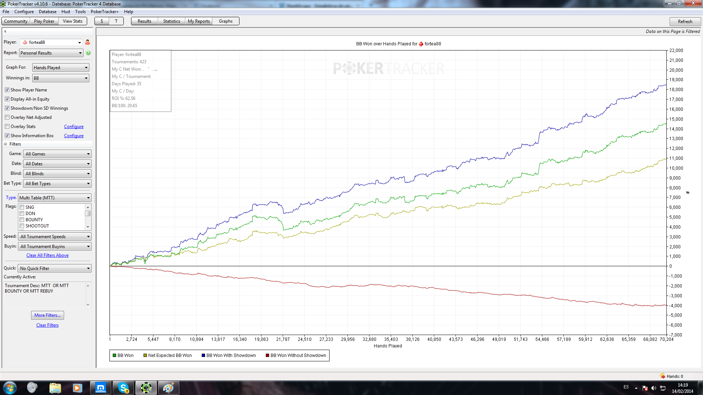Open the Configure menu

(24, 12)
